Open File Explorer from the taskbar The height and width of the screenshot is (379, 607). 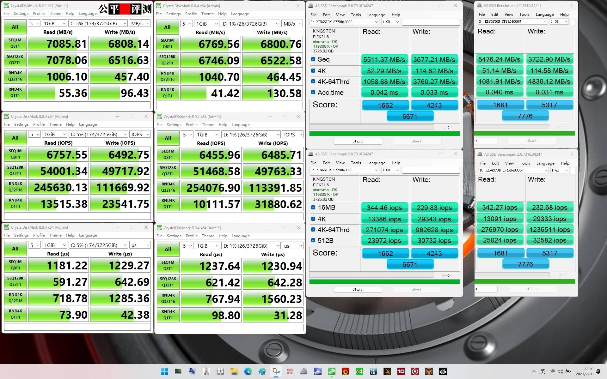point(234,371)
